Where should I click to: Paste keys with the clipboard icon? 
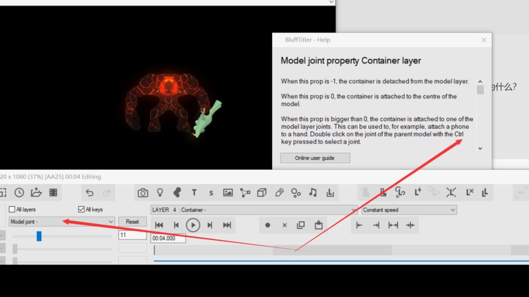318,225
